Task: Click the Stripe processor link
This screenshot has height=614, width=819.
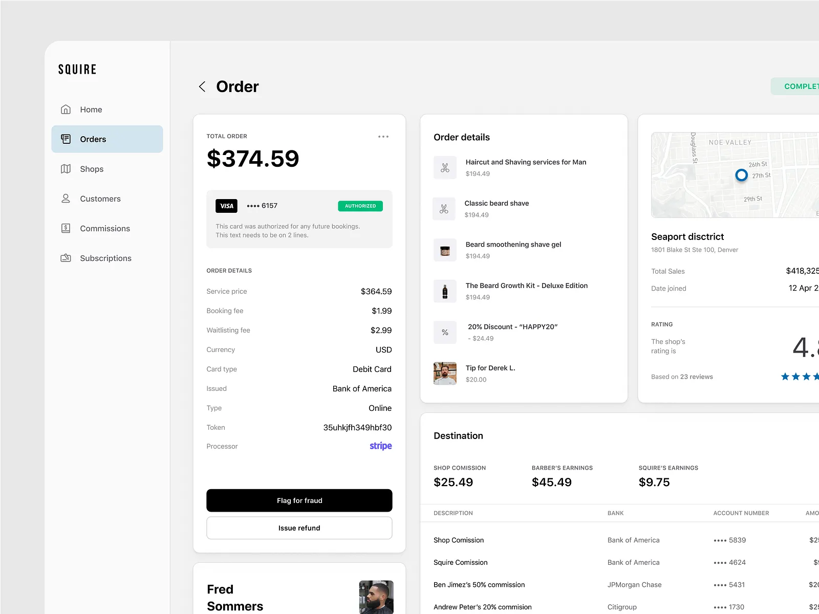Action: pyautogui.click(x=381, y=446)
